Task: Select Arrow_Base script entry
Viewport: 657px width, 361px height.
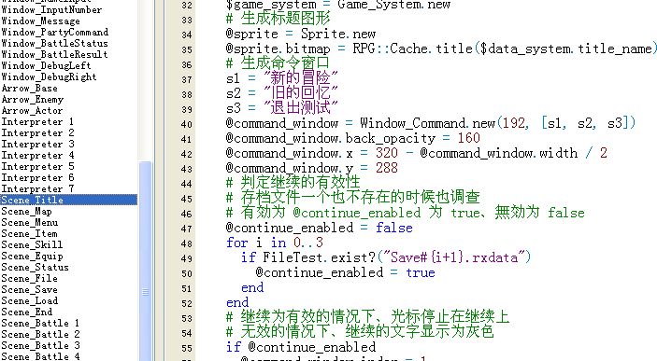Action: click(29, 89)
